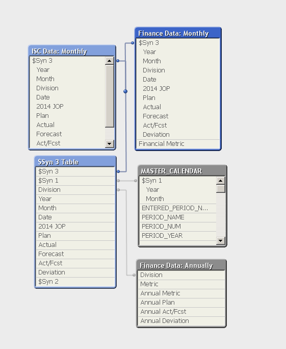Select Date field in ISC Data: Monthly
The height and width of the screenshot is (349, 286).
coord(67,97)
